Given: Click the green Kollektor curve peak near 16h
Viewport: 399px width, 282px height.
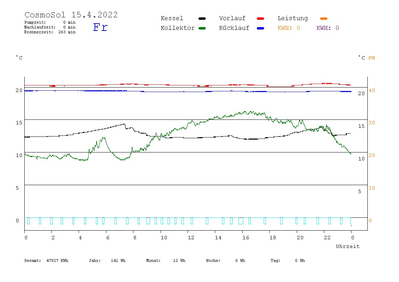Looking at the screenshot, I should 245,111.
